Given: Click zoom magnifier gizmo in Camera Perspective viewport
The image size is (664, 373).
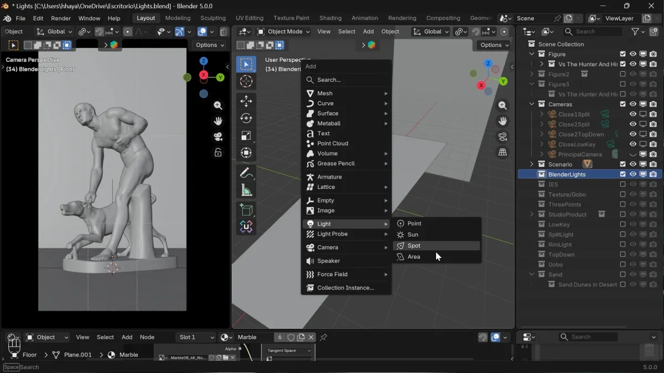Looking at the screenshot, I should [218, 105].
